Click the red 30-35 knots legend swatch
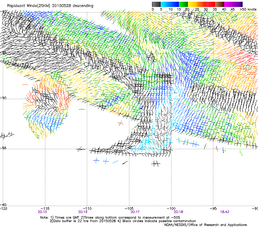Screen dimensions: 258x227 [x=211, y=4]
